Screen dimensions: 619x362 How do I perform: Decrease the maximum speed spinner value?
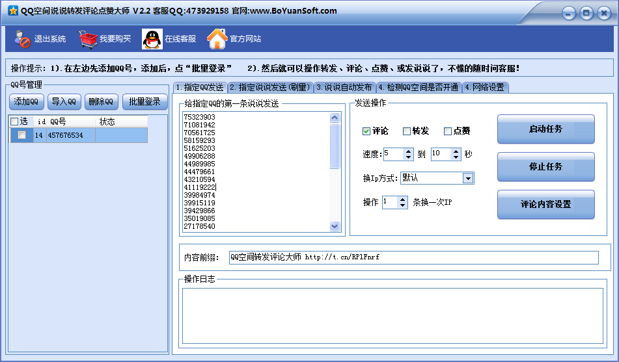click(x=456, y=157)
